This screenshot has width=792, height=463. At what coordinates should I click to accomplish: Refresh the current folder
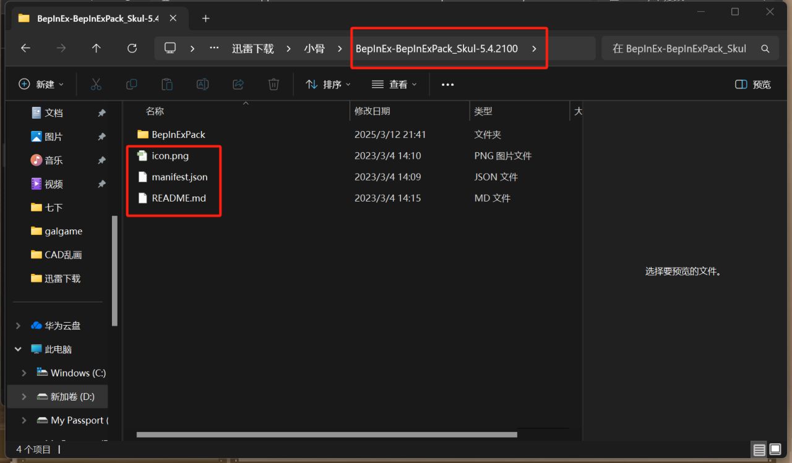coord(132,48)
